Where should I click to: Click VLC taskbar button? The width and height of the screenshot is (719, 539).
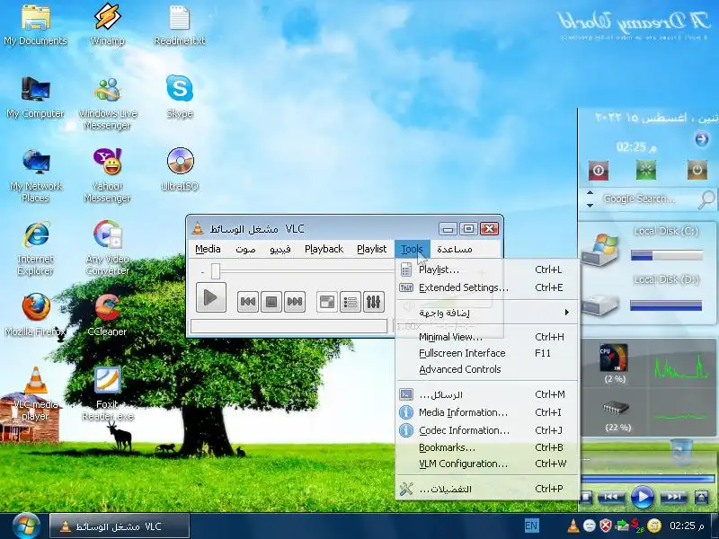coord(120,526)
